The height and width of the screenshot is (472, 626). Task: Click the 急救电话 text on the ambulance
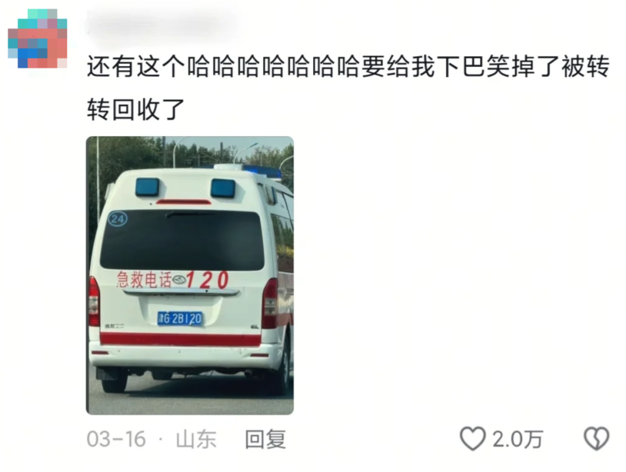[x=144, y=279]
